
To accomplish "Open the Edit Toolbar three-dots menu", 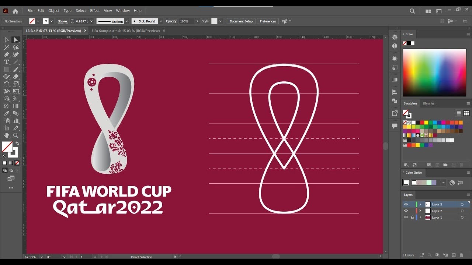I will point(11,188).
